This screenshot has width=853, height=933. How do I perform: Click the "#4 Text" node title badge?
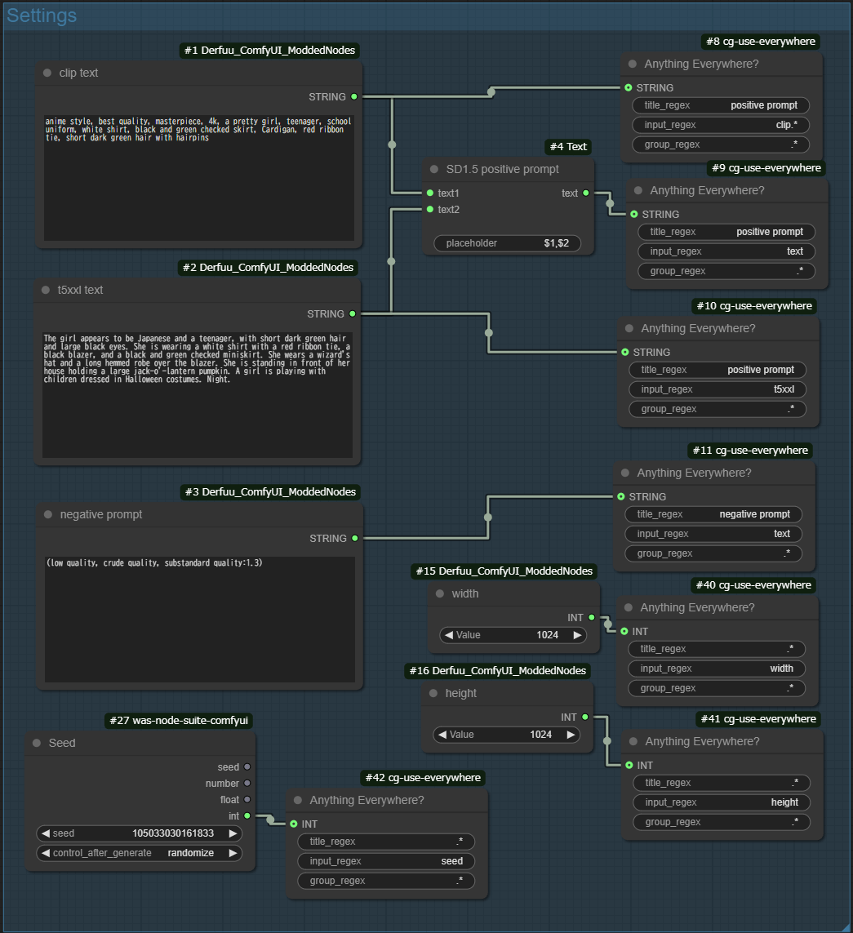click(567, 147)
